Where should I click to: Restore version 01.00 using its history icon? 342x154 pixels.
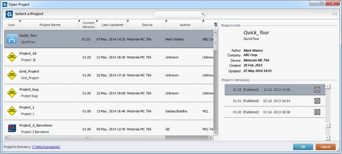pos(317,112)
